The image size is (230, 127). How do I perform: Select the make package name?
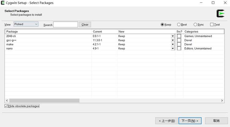click(x=10, y=44)
